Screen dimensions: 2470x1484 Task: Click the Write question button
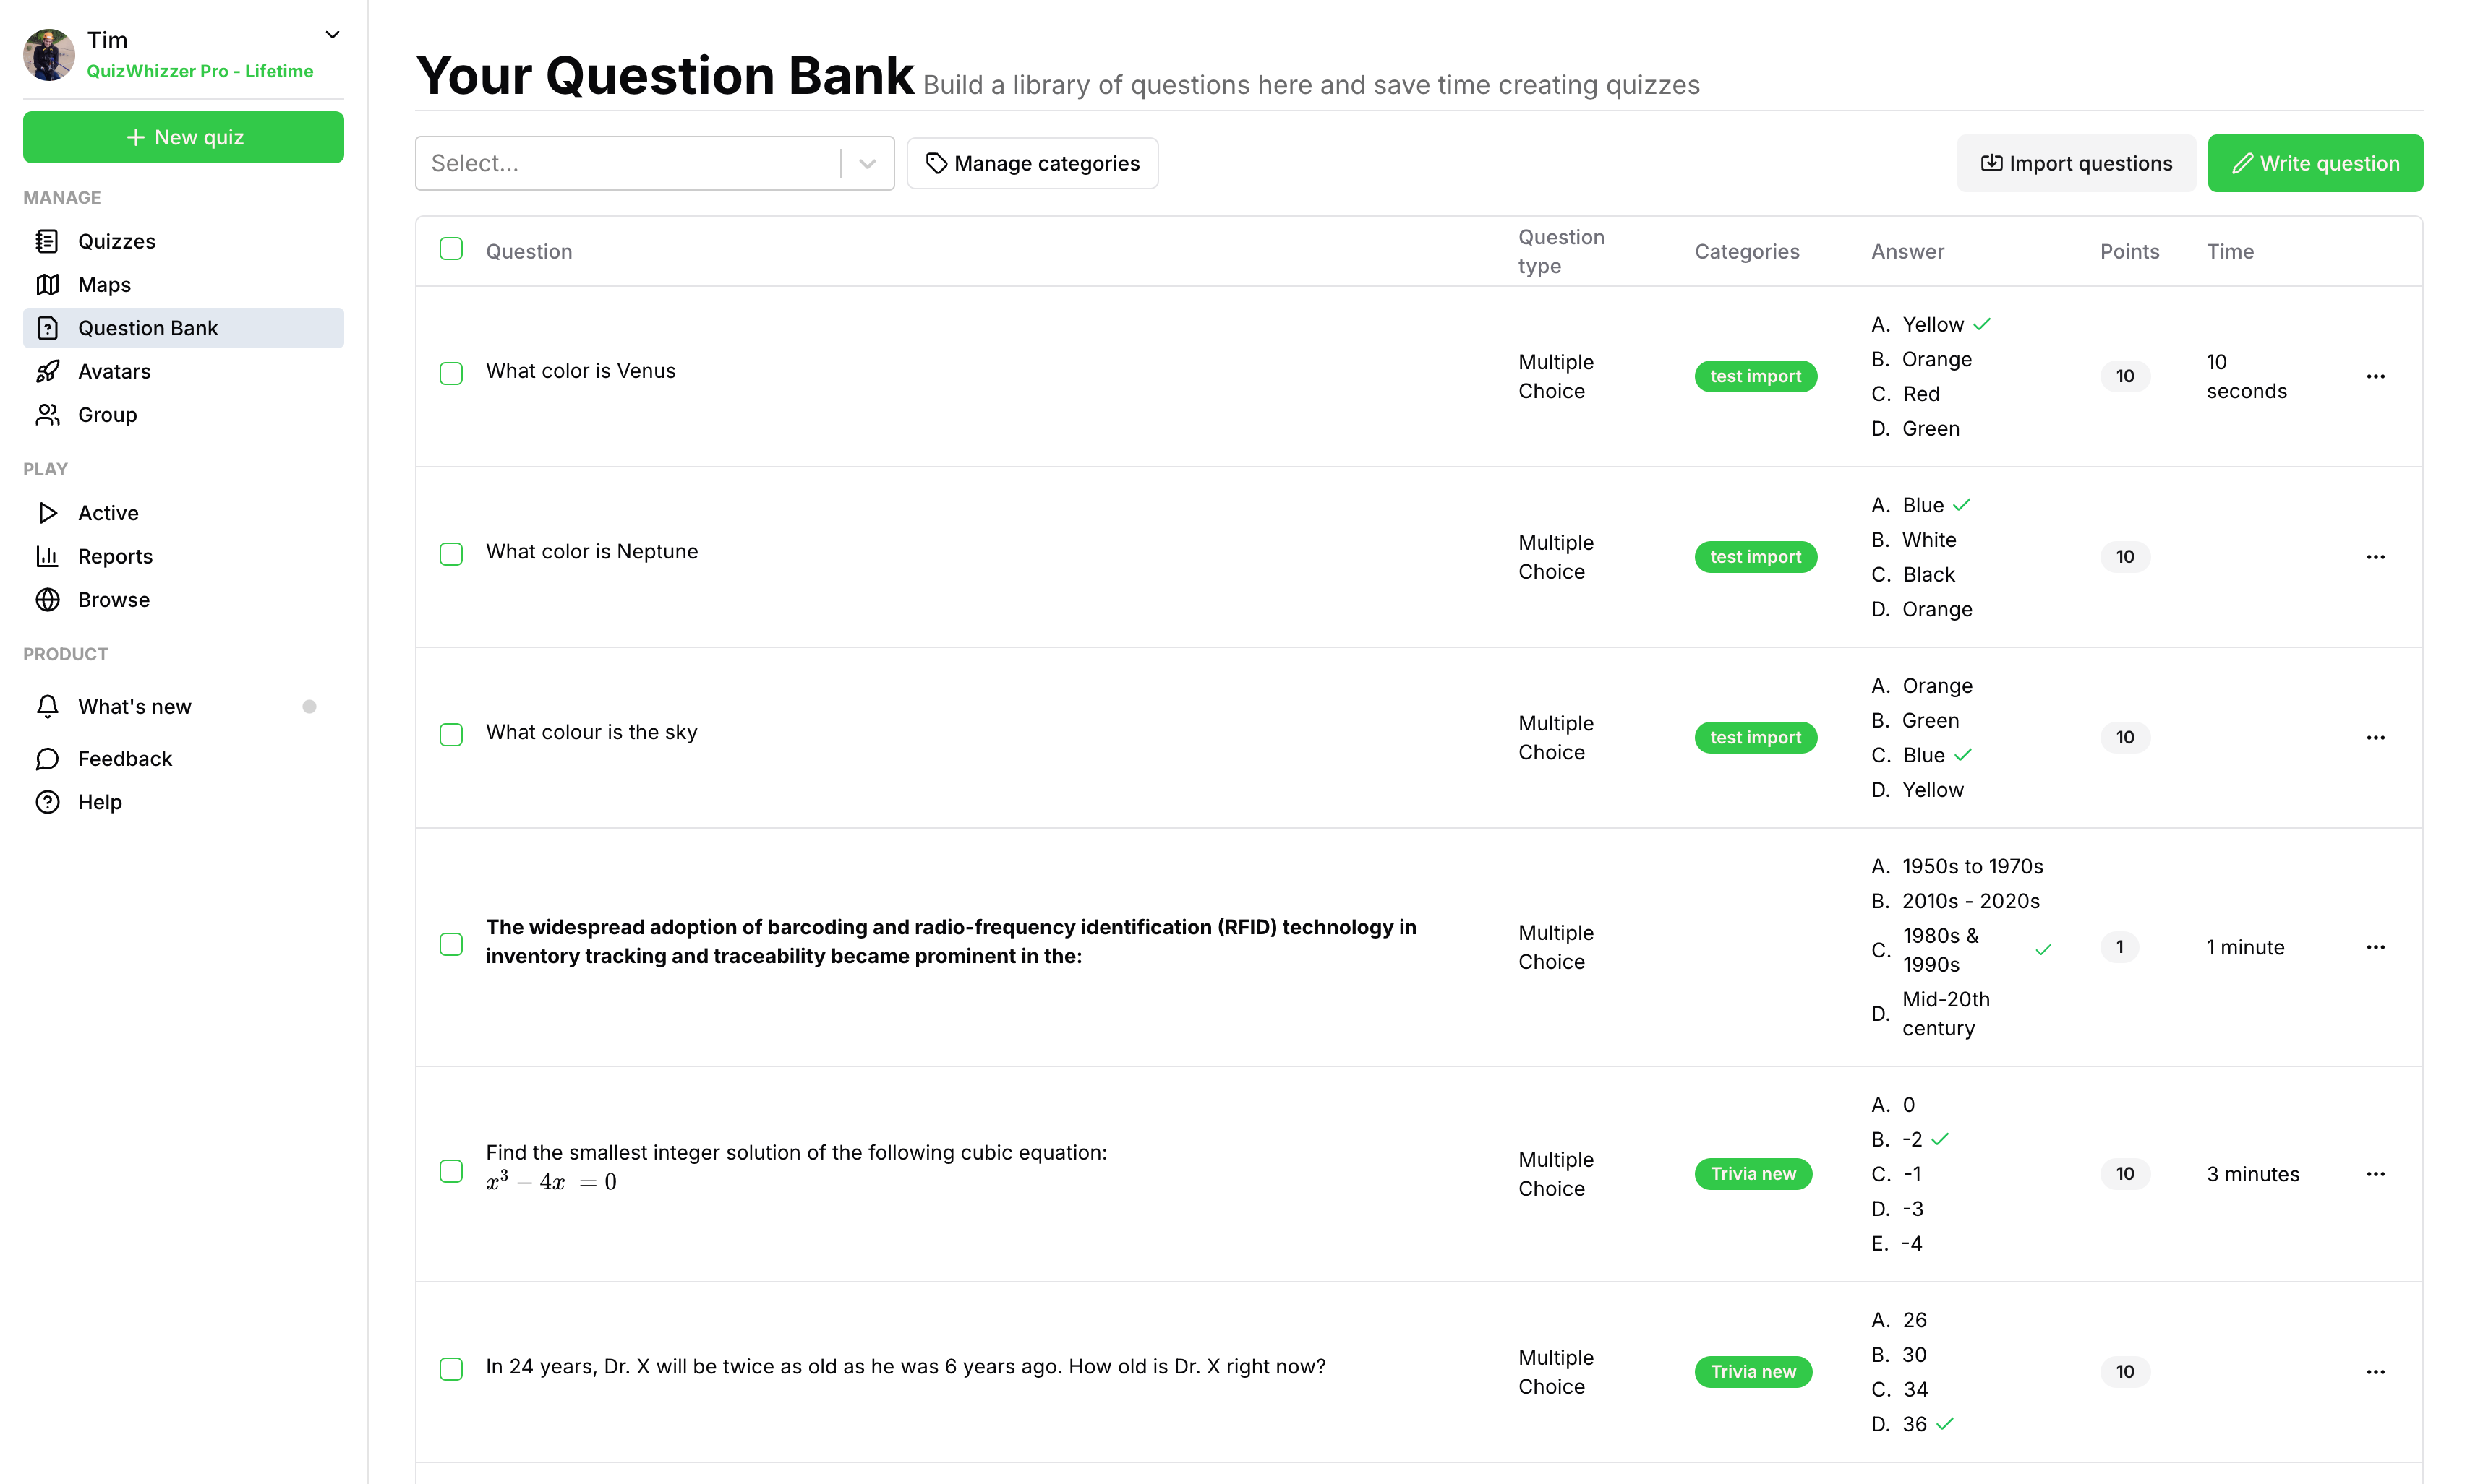coord(2315,163)
